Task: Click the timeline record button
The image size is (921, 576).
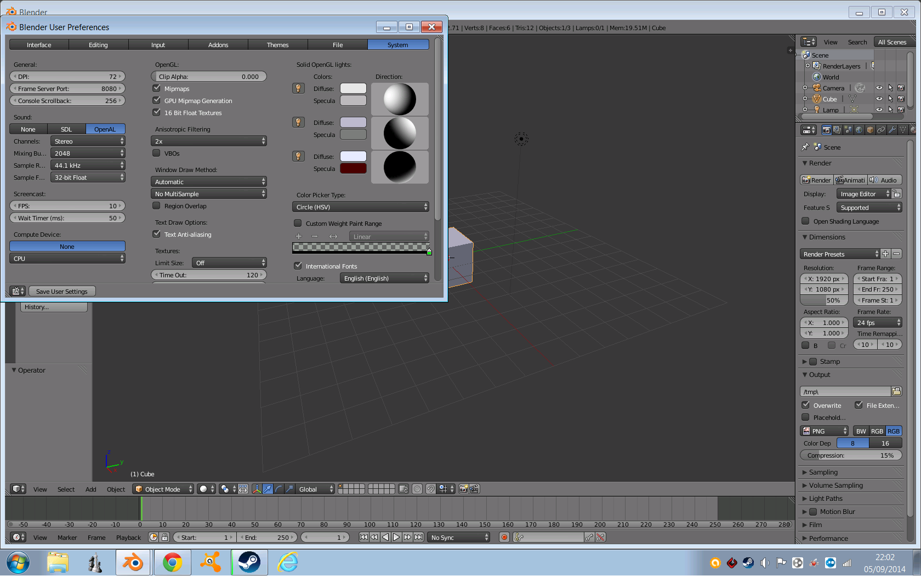Action: [x=504, y=537]
